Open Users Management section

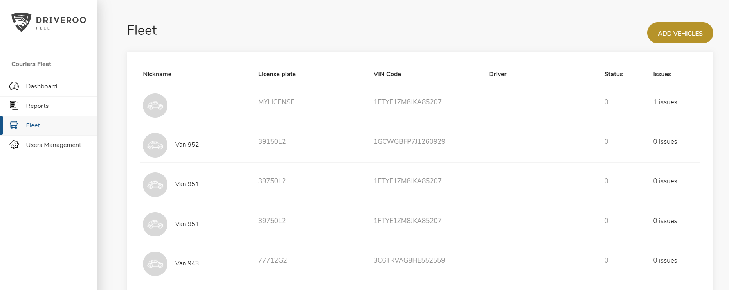click(54, 145)
